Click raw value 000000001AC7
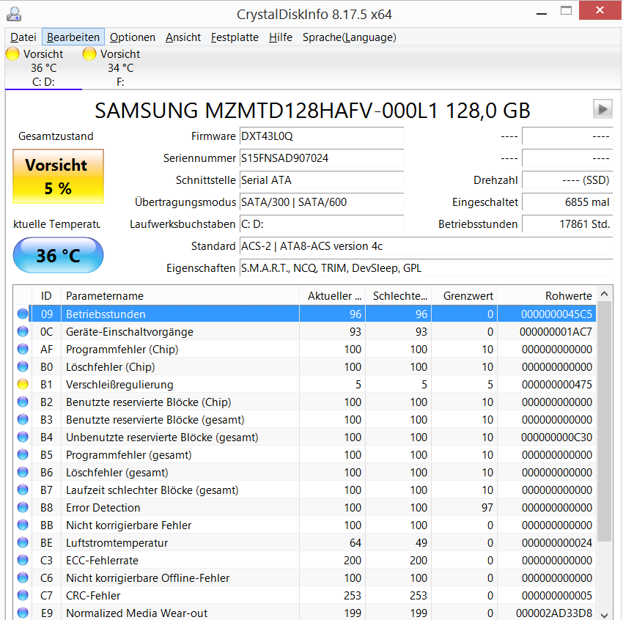 coord(556,331)
